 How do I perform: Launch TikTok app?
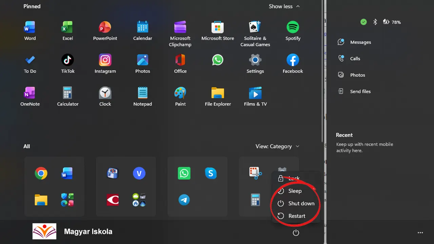click(x=67, y=64)
